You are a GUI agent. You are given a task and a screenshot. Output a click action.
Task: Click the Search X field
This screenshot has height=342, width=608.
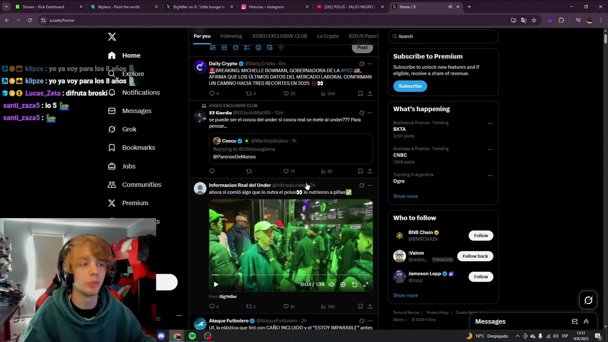pyautogui.click(x=443, y=37)
